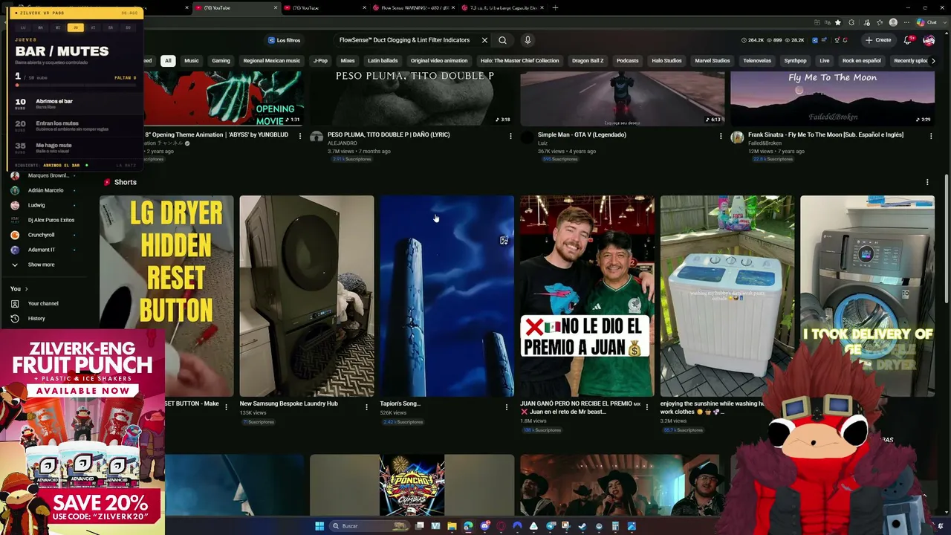Select the Original video animation chip
This screenshot has width=951, height=535.
point(439,61)
